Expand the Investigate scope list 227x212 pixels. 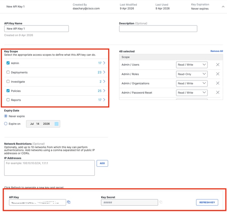104,82
